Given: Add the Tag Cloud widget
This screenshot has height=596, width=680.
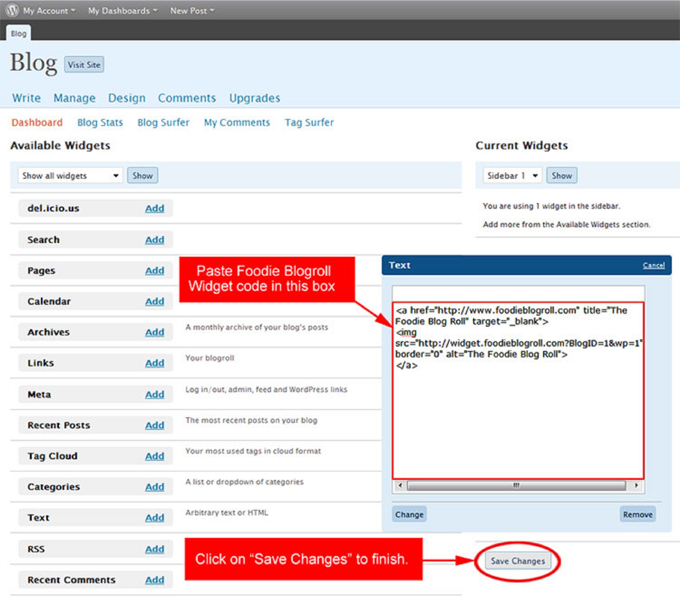Looking at the screenshot, I should click(154, 456).
